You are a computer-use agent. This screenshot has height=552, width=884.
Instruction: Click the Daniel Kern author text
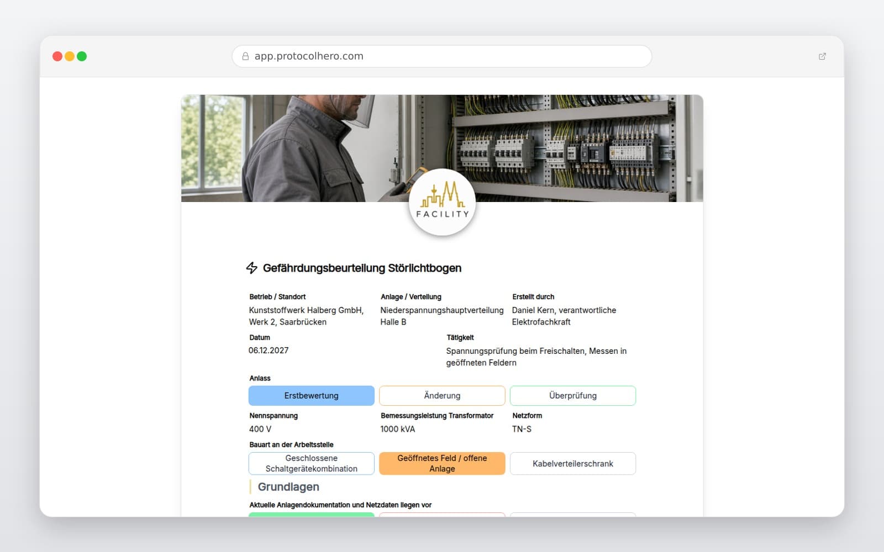tap(564, 316)
